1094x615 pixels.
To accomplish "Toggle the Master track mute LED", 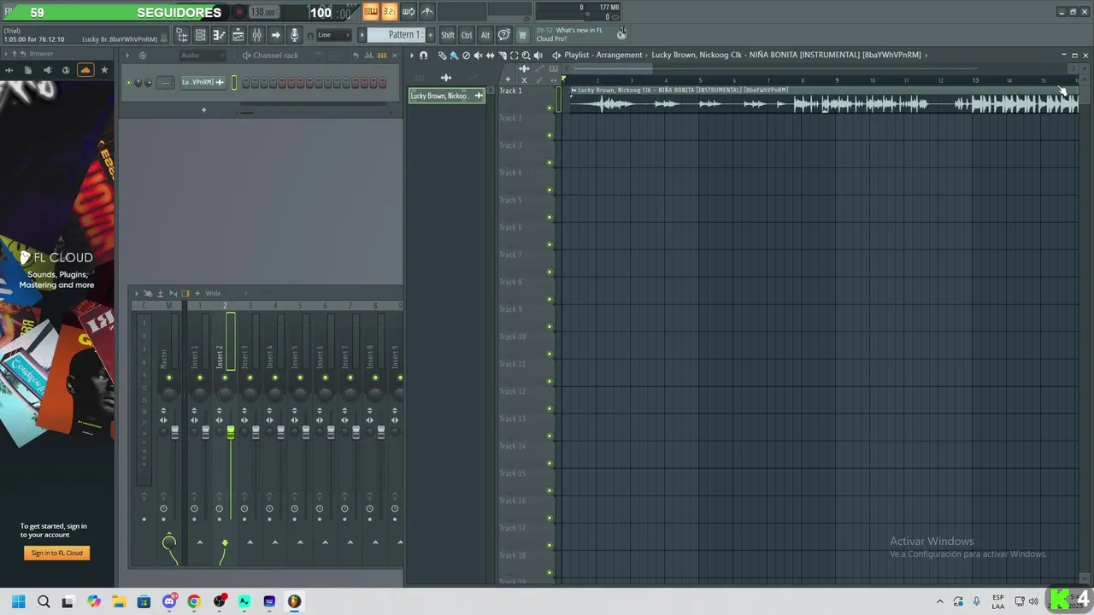I will point(169,378).
